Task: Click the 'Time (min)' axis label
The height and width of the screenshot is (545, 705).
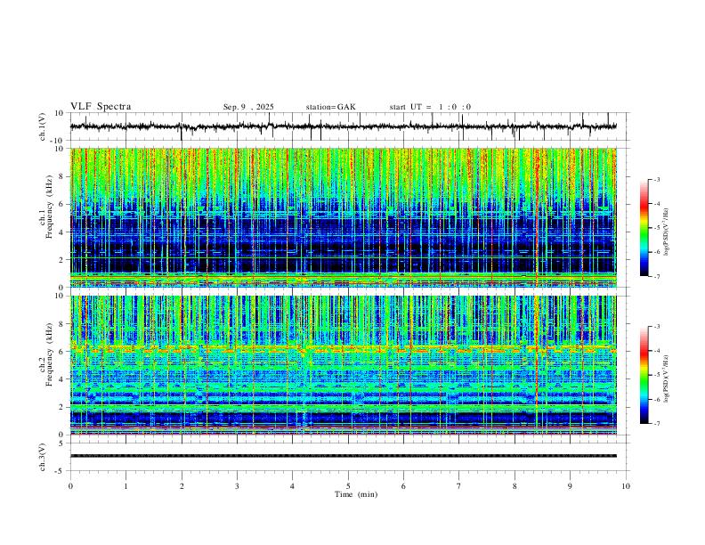Action: tap(356, 494)
